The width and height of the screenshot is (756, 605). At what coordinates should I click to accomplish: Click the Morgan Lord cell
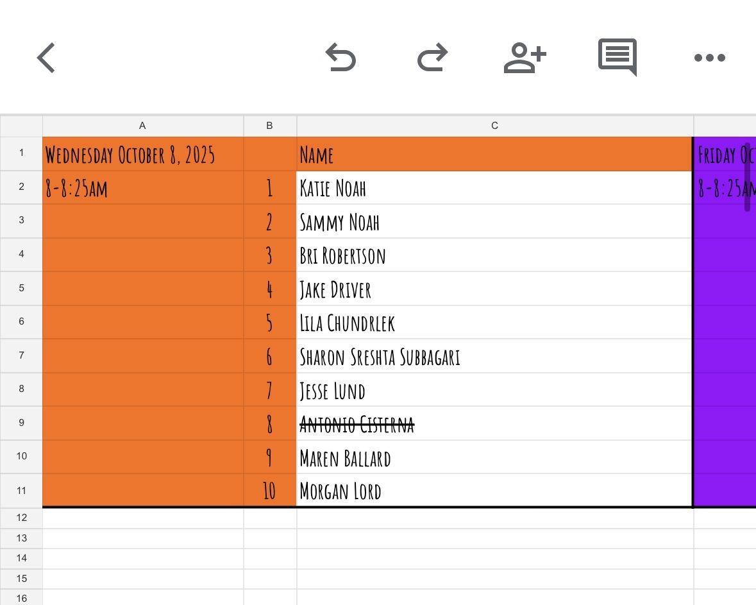(494, 491)
